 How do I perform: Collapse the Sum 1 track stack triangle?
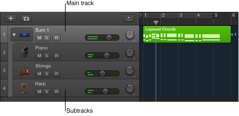pyautogui.click(x=14, y=35)
